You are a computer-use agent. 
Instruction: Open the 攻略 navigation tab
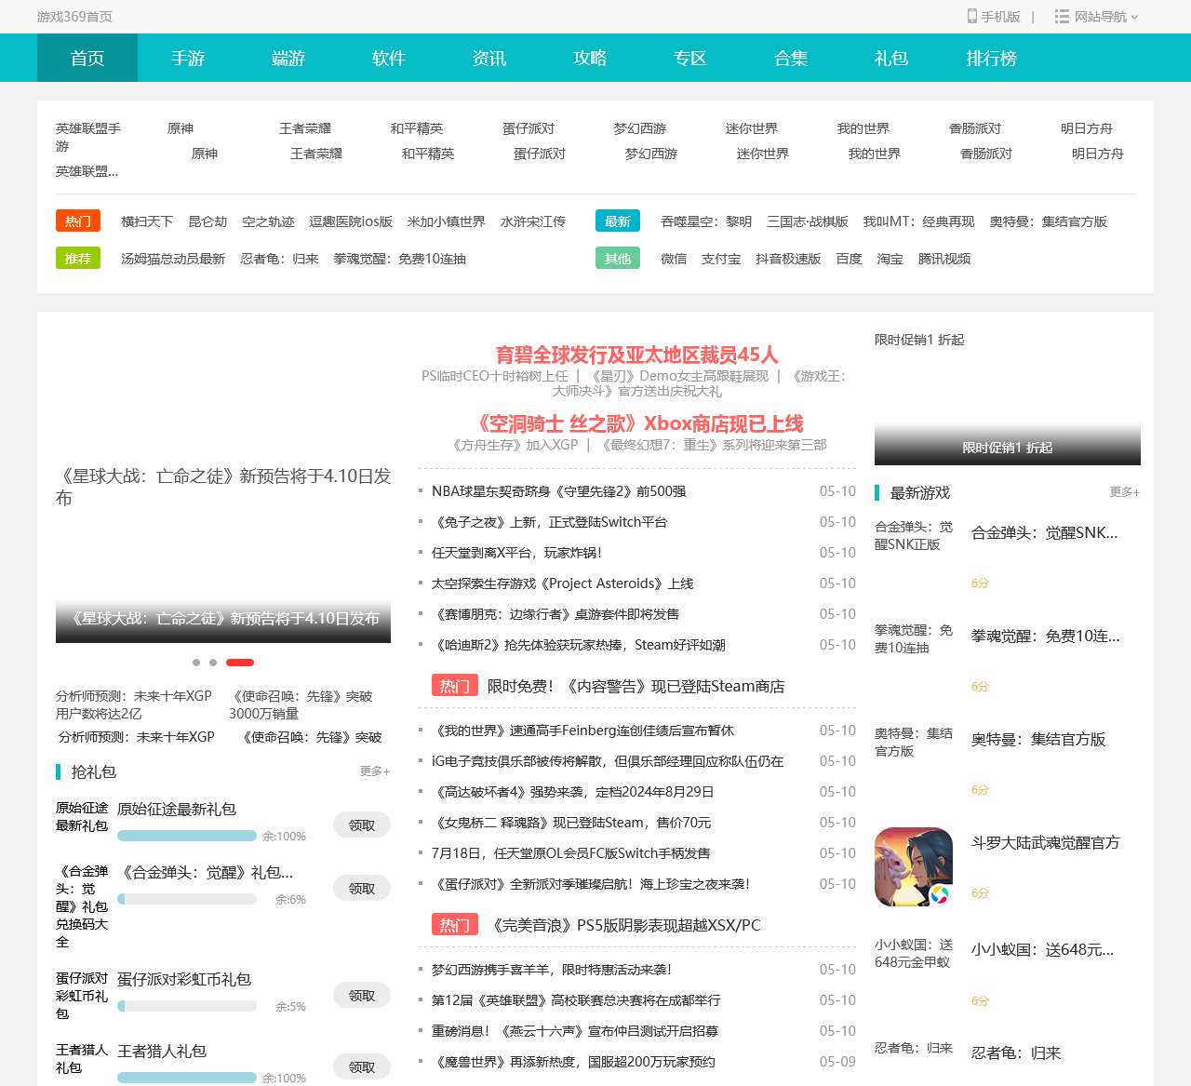pos(590,58)
